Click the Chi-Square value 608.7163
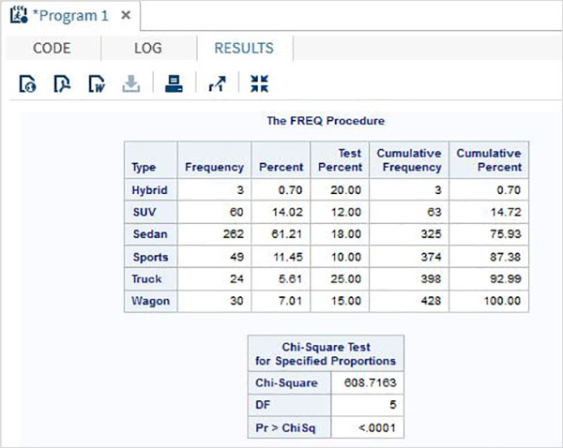Viewport: 563px width, 448px height. click(367, 383)
